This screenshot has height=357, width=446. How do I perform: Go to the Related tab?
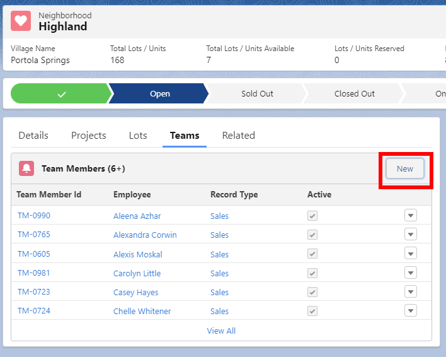coord(238,136)
